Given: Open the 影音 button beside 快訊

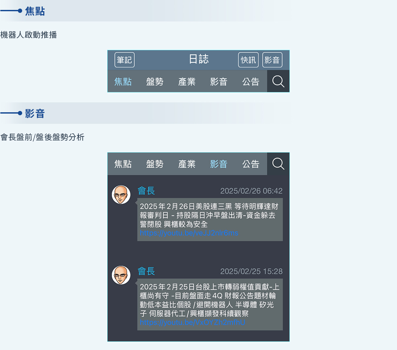Looking at the screenshot, I should pyautogui.click(x=272, y=60).
